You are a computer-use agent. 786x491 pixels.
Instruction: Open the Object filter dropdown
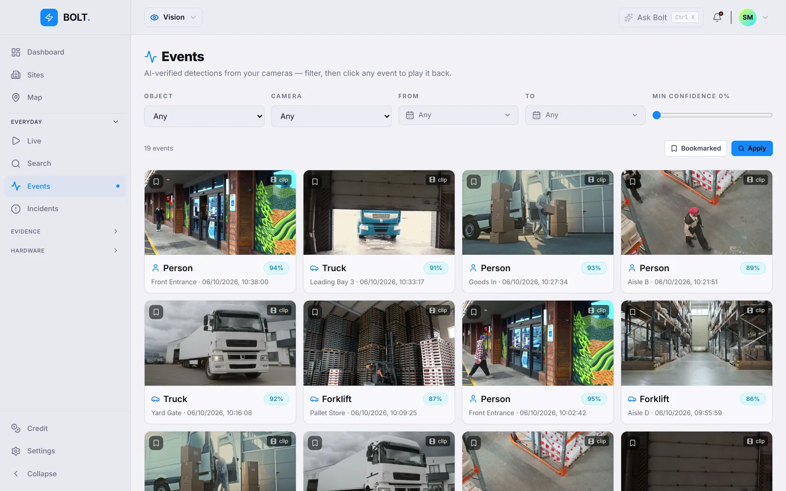(x=204, y=116)
